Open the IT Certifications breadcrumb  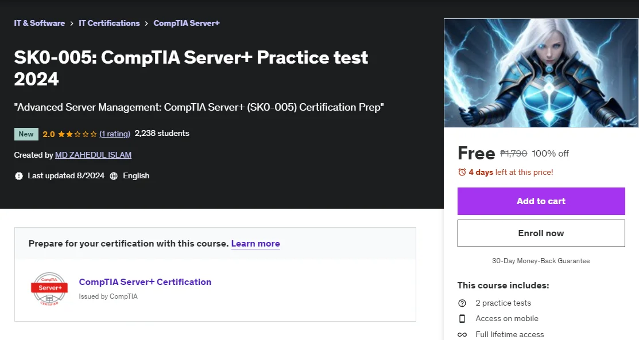coord(109,23)
